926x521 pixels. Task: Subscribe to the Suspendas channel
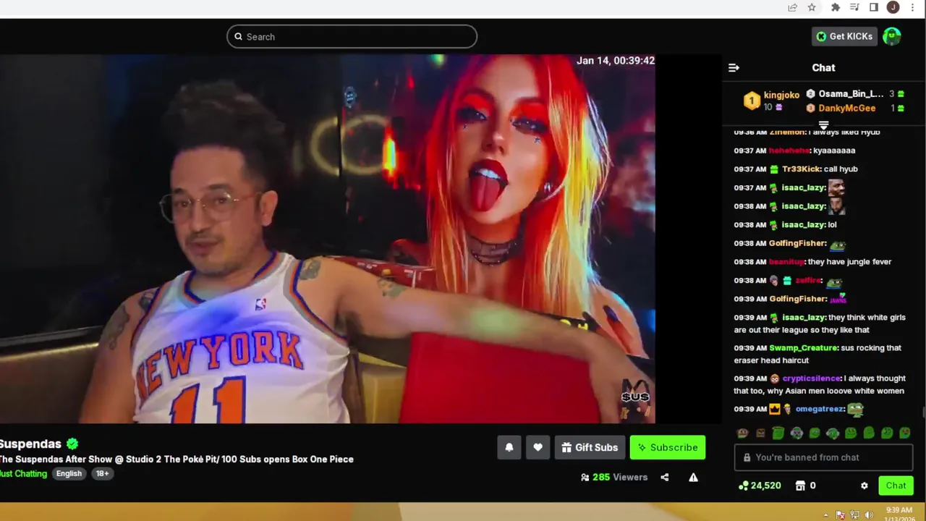(668, 447)
